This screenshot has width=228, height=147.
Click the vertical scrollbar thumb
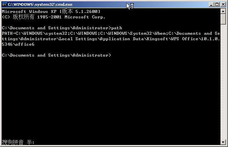[x=223, y=19]
